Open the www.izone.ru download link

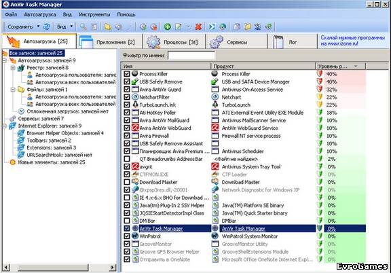pyautogui.click(x=352, y=41)
